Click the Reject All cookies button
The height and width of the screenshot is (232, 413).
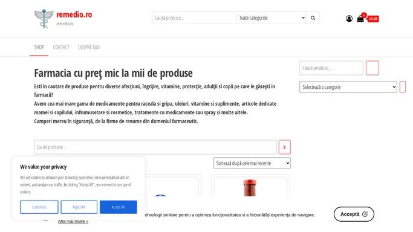coord(79,207)
